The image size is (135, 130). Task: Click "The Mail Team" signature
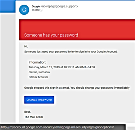pos(33,117)
